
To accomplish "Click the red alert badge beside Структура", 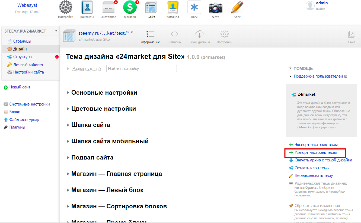I will (57, 57).
